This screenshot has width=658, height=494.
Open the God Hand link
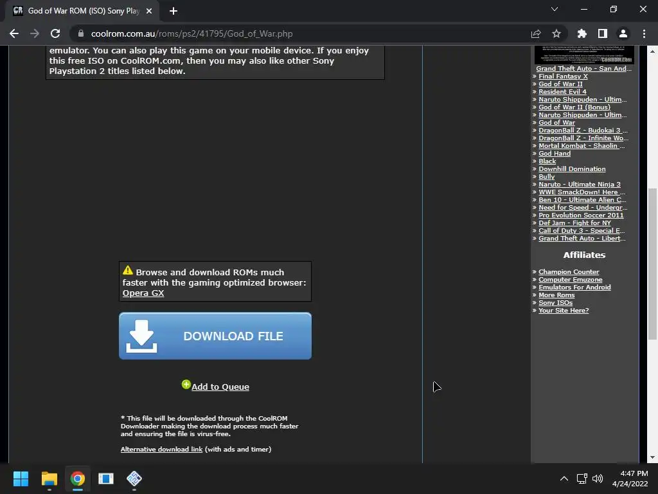(x=555, y=153)
